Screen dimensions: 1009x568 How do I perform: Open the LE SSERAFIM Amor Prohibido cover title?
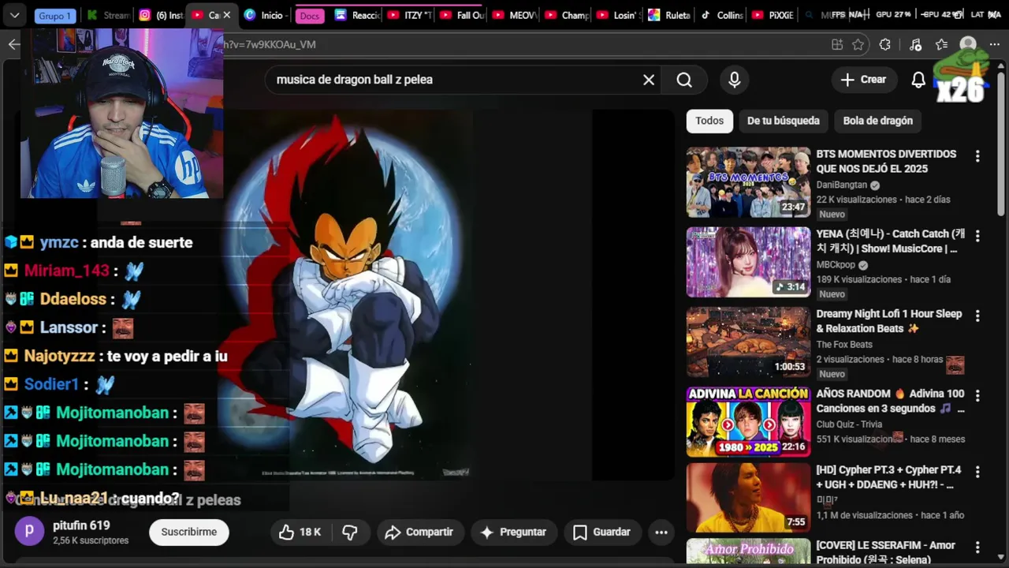pyautogui.click(x=885, y=552)
